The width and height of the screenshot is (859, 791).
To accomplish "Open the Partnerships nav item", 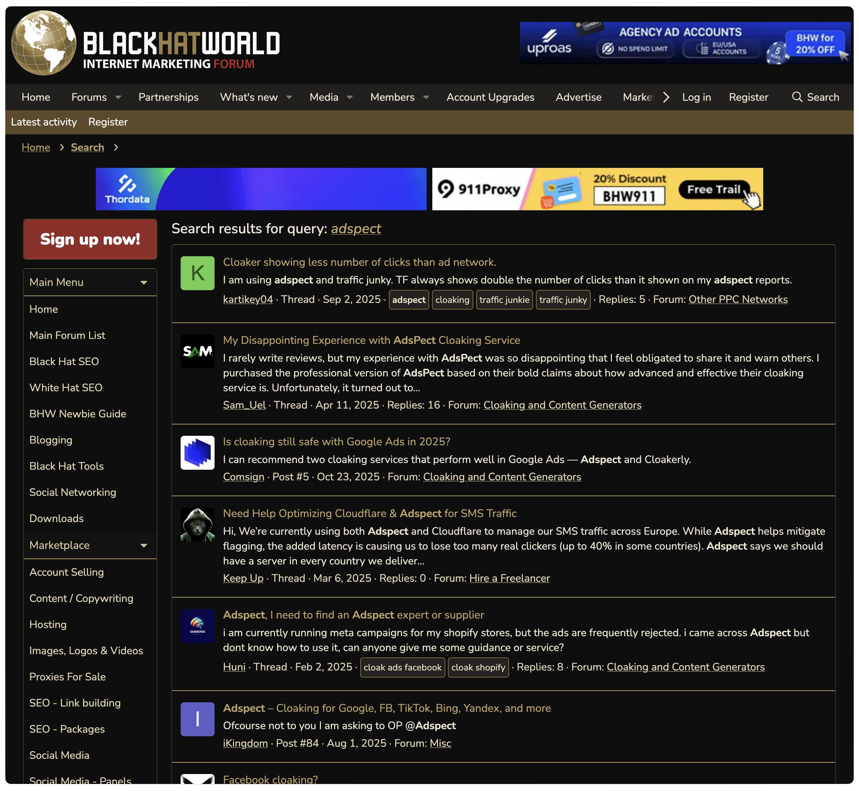I will [168, 97].
